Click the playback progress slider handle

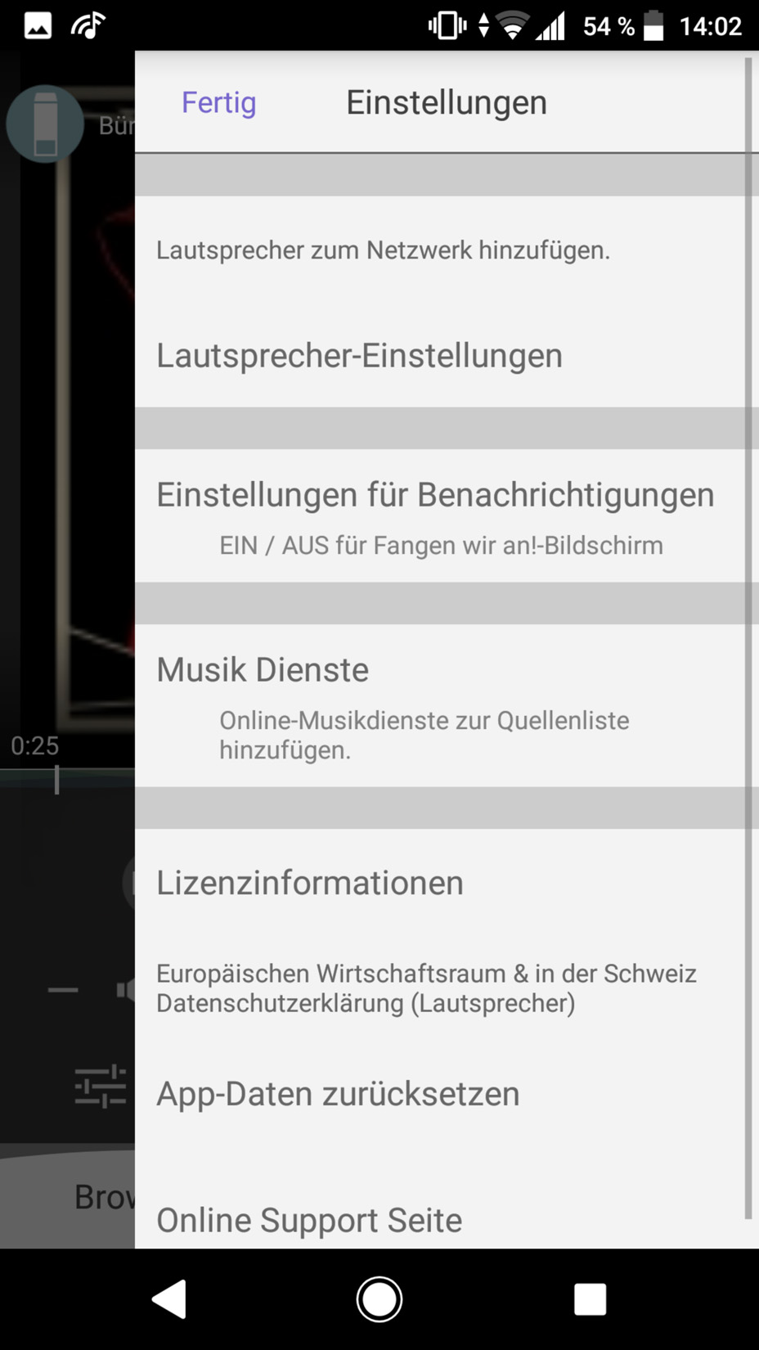[56, 779]
